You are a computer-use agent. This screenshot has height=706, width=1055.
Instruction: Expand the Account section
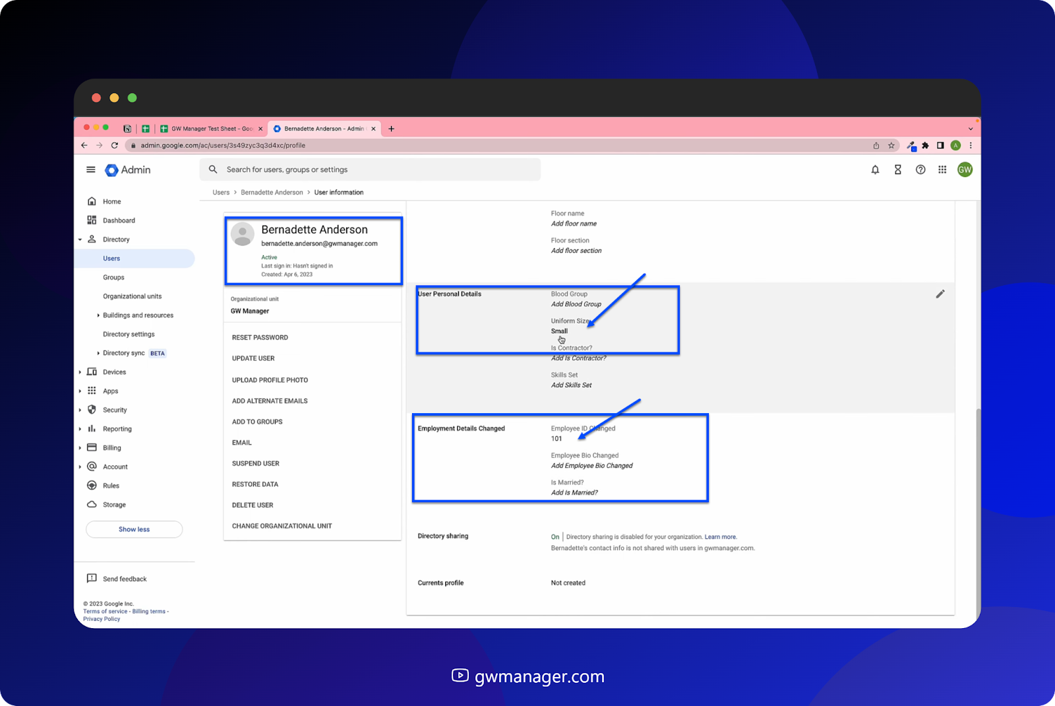tap(80, 466)
